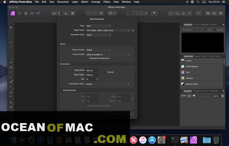Open the Page Preset dropdown
229x146 pixels.
108,30
